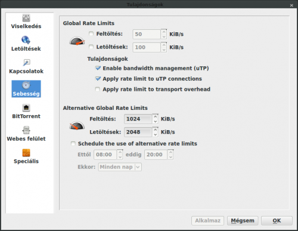Toggle Apply rate limit to uTP connections
The height and width of the screenshot is (231, 298).
point(98,79)
